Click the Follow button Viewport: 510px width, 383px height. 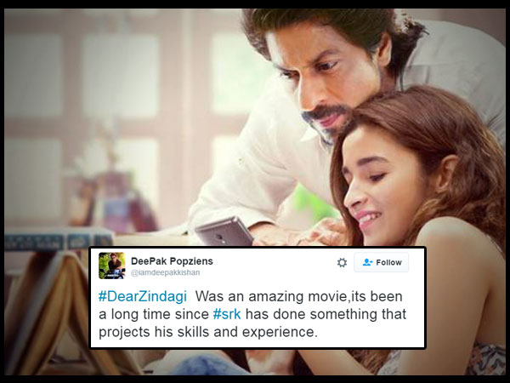coord(381,262)
